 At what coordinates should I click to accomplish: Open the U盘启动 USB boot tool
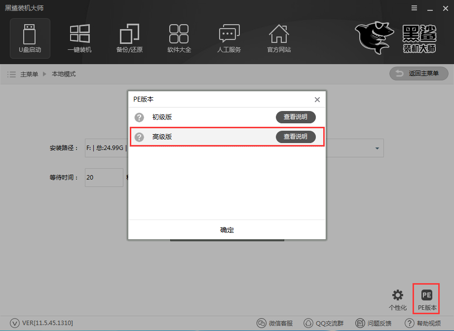(x=30, y=38)
